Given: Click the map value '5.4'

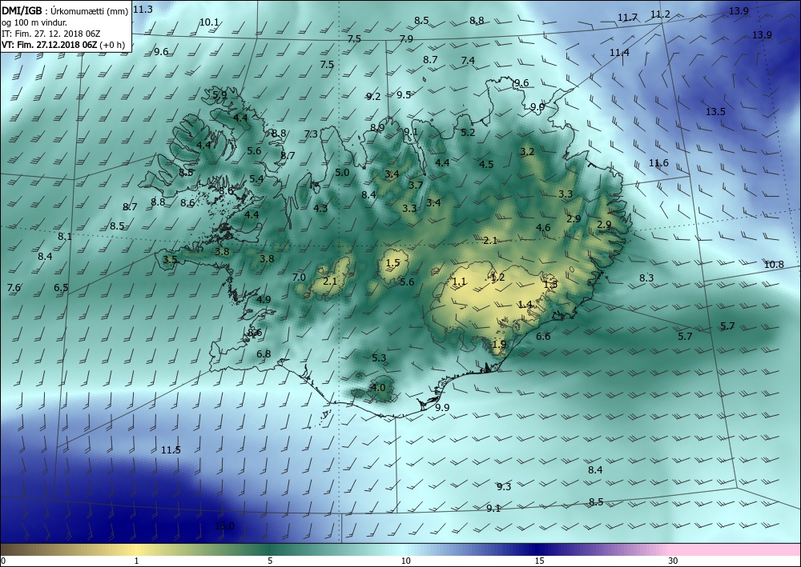Looking at the screenshot, I should click(256, 178).
